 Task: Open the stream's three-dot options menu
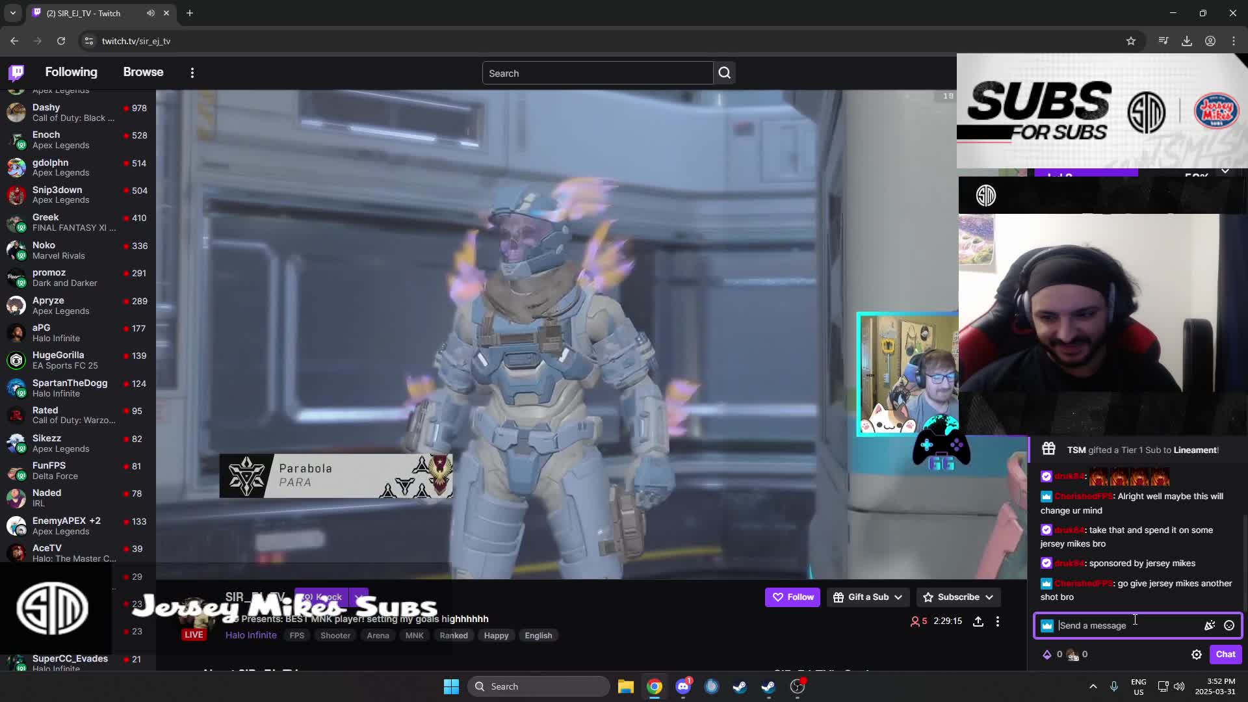(998, 621)
